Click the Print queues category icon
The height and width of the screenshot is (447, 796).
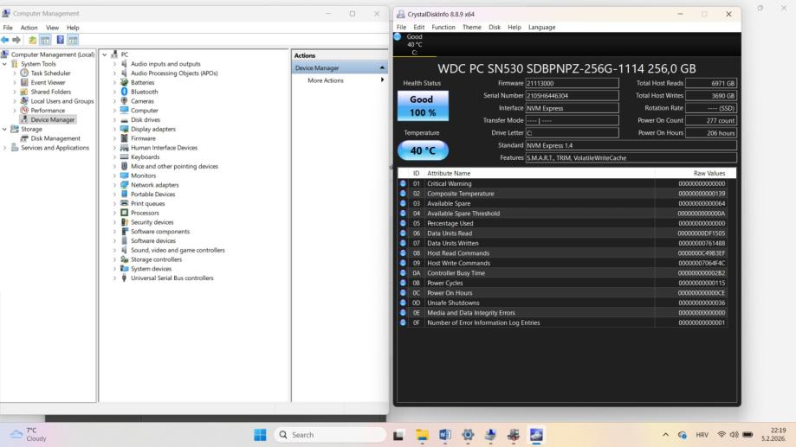(125, 203)
